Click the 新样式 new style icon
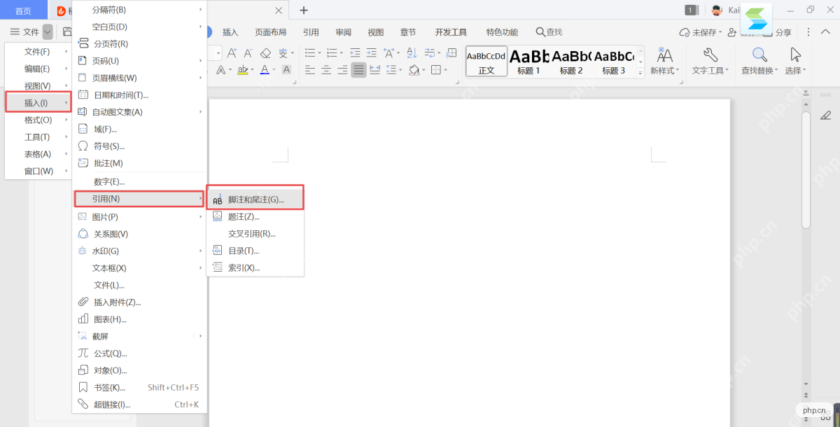The image size is (840, 427). (x=664, y=56)
